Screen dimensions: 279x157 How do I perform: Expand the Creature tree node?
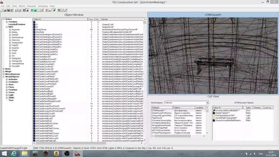pyautogui.click(x=7, y=22)
